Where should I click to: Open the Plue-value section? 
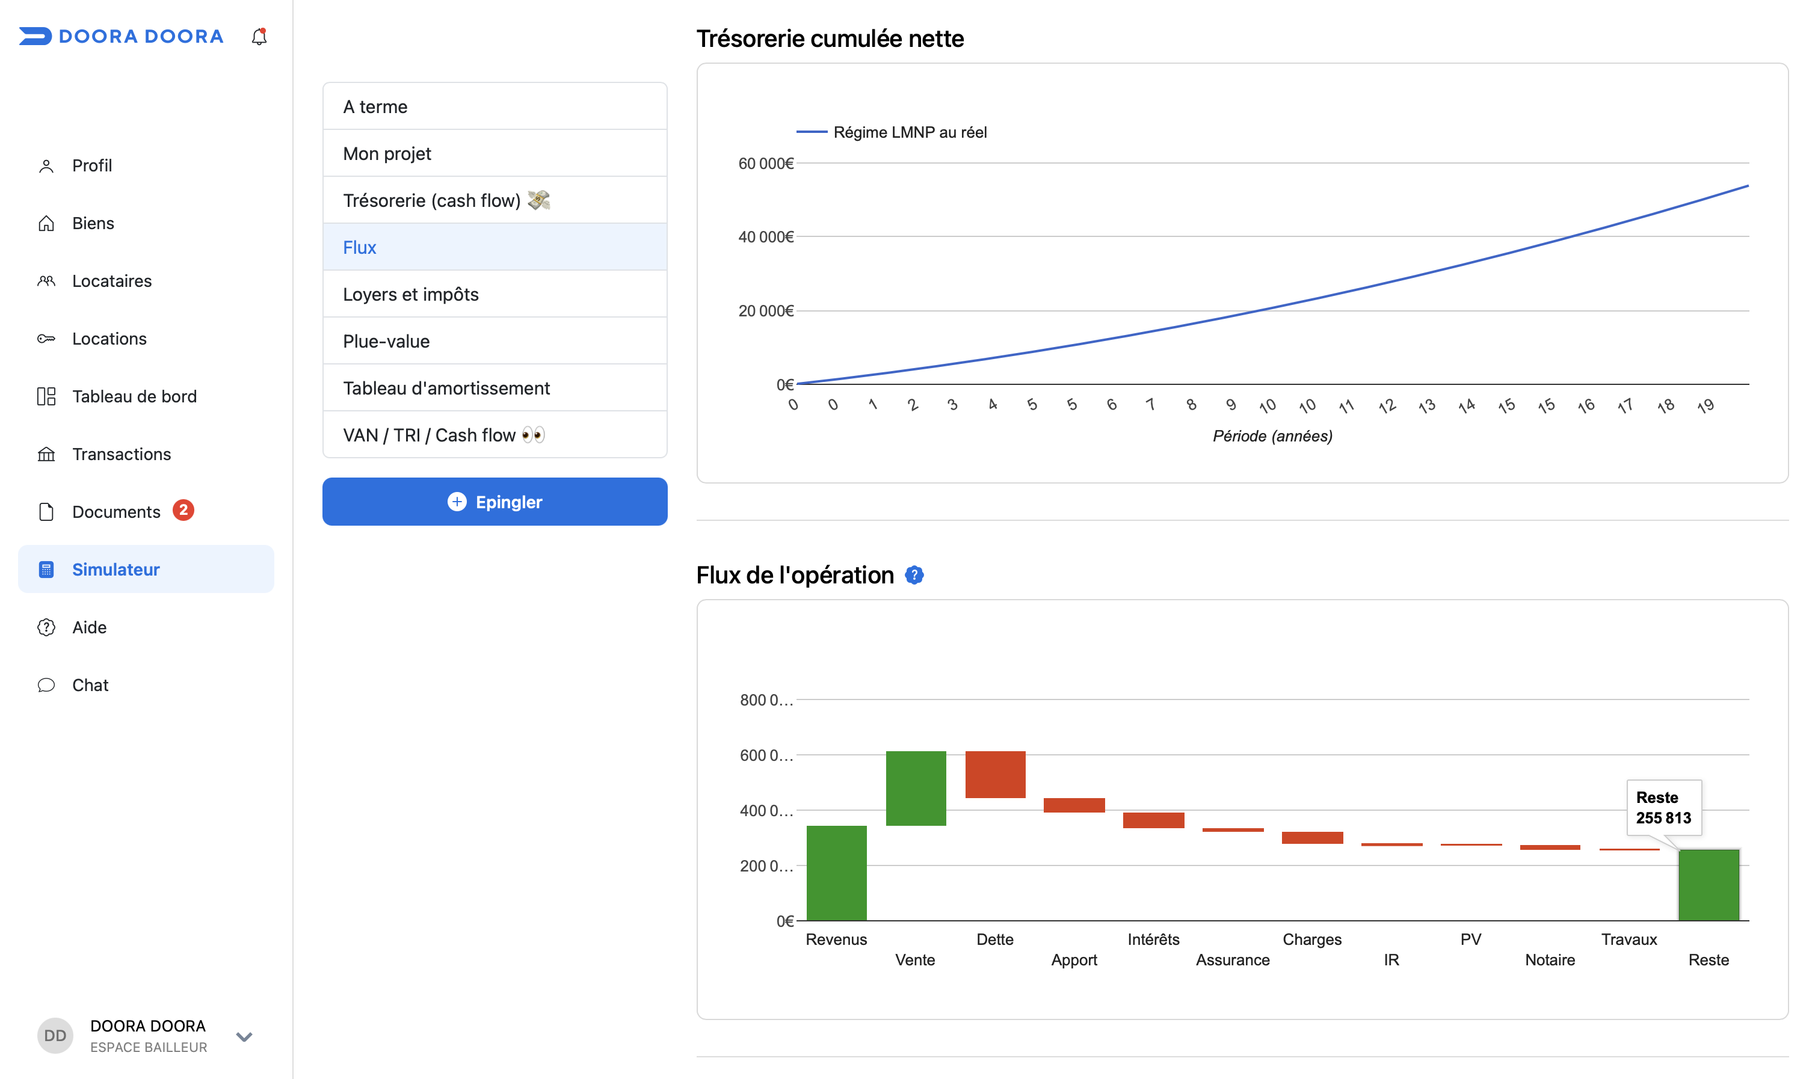pyautogui.click(x=495, y=341)
